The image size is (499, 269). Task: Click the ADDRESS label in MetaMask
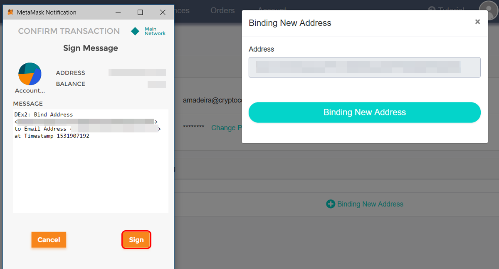click(71, 73)
